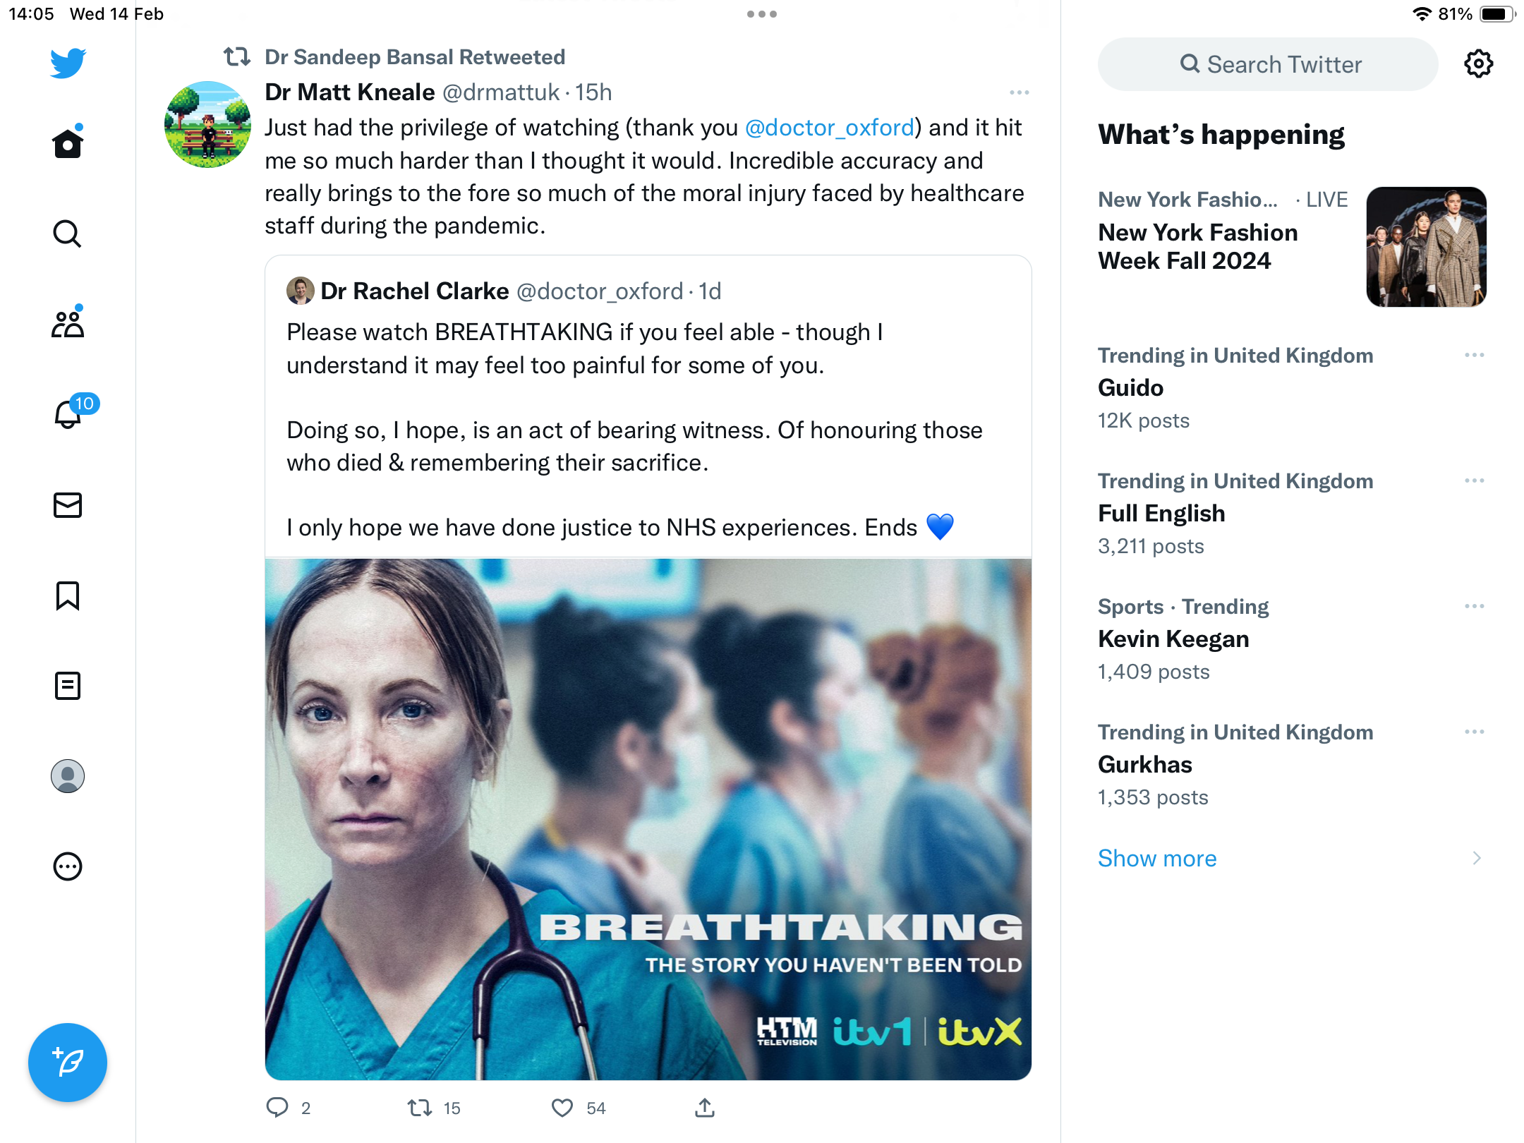Open the Lists icon in sidebar

68,686
